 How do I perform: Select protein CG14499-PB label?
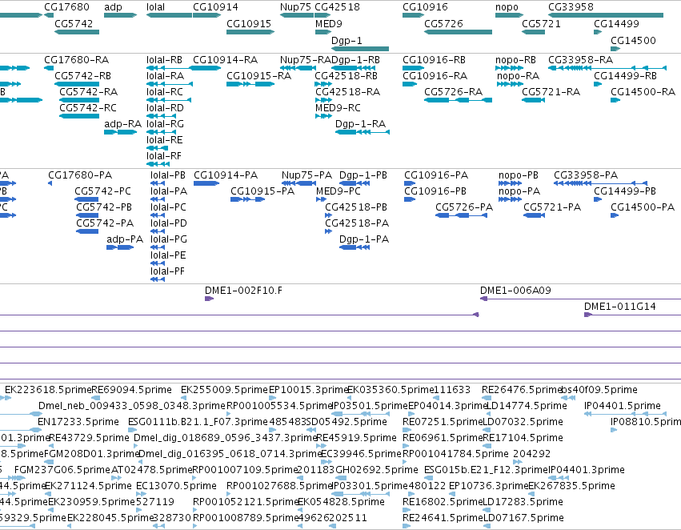pyautogui.click(x=625, y=191)
